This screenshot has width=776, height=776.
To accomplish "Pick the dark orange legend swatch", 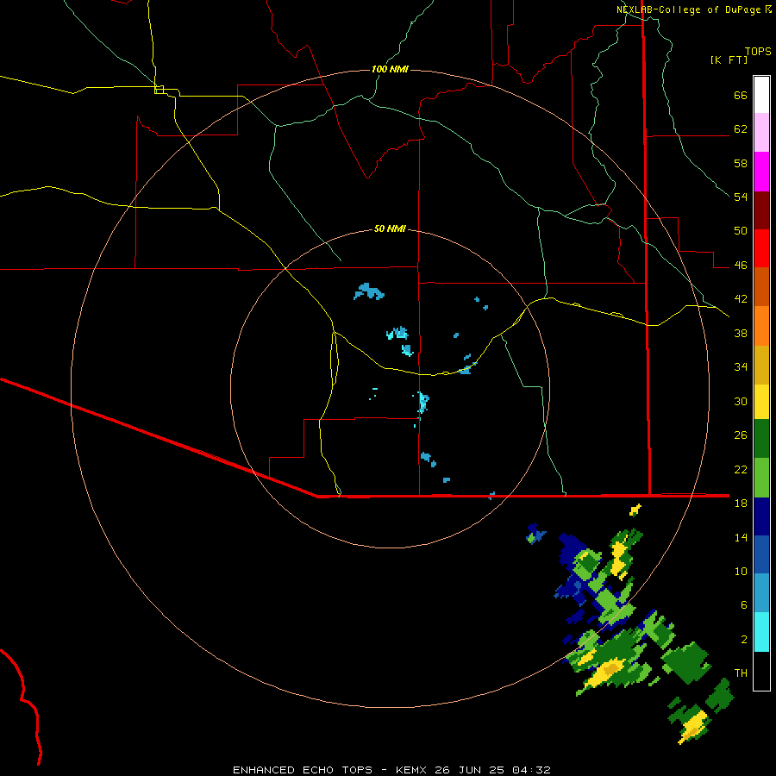I will 761,287.
